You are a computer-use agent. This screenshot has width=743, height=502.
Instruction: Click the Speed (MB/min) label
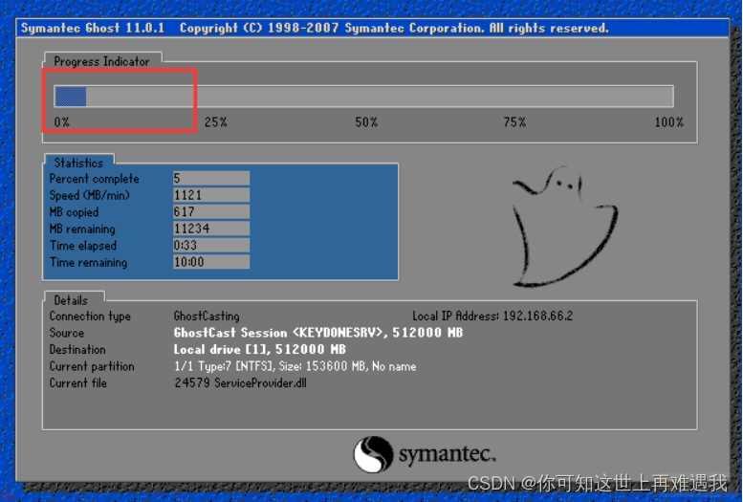[90, 195]
